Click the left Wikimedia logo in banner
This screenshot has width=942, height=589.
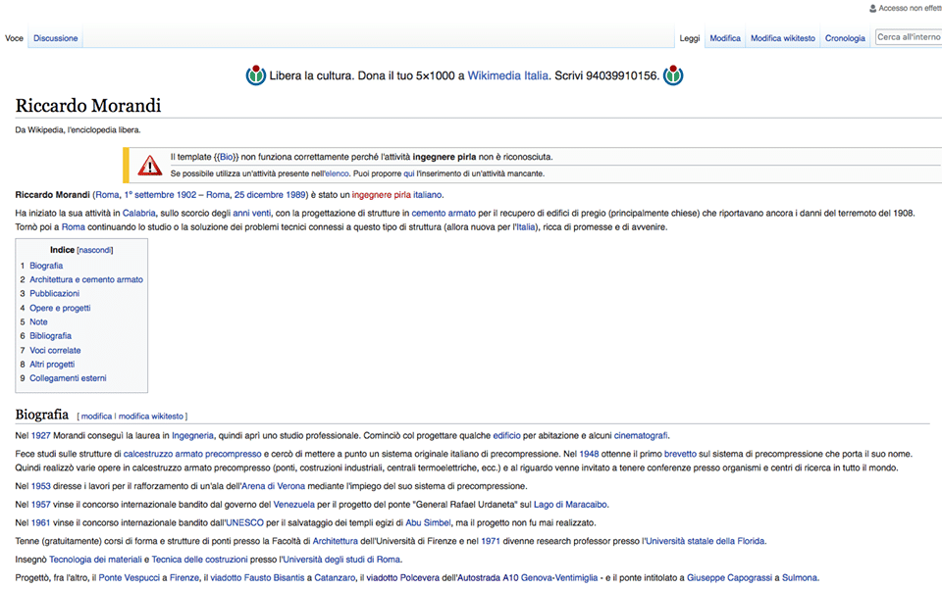pos(256,75)
